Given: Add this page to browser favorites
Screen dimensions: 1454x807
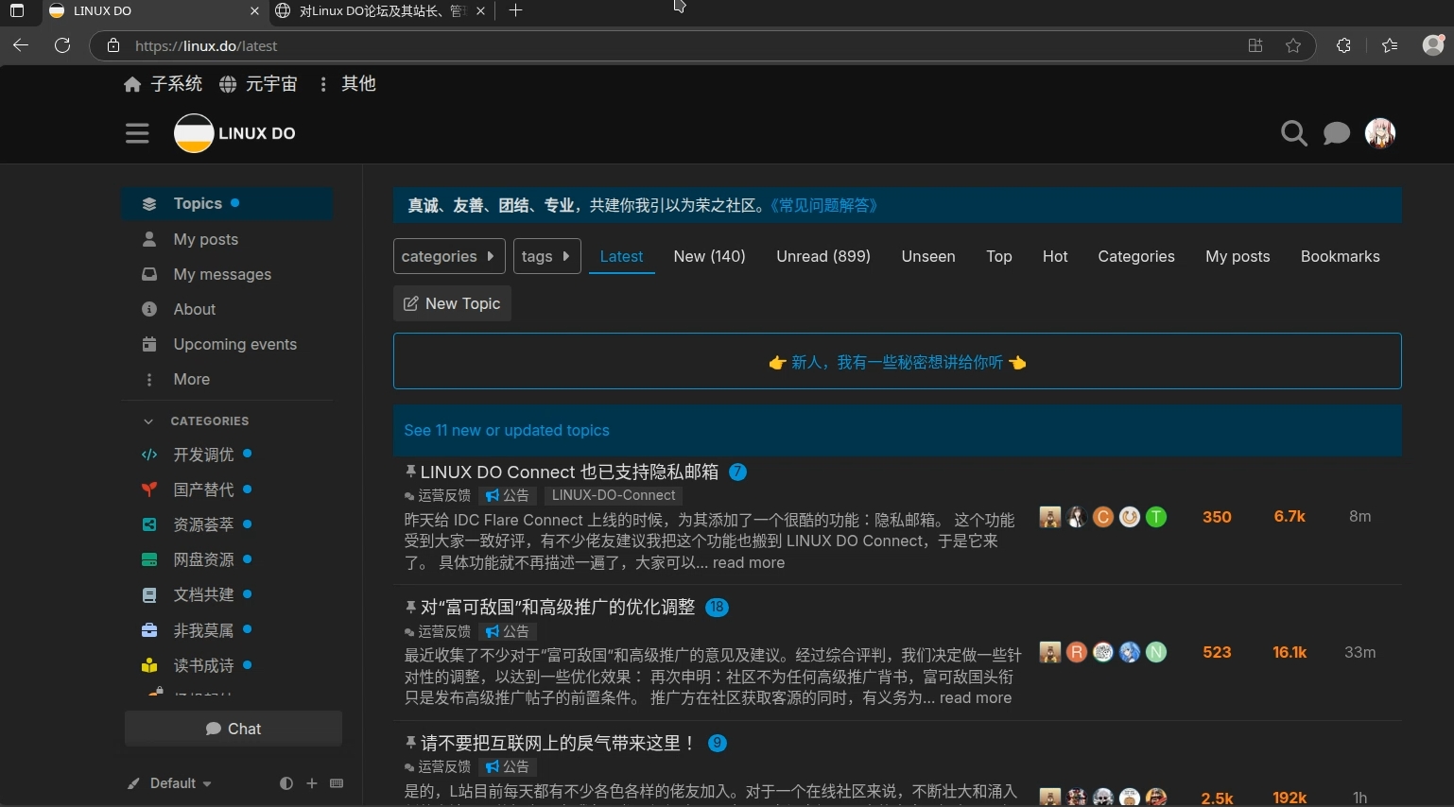Looking at the screenshot, I should click(x=1293, y=45).
